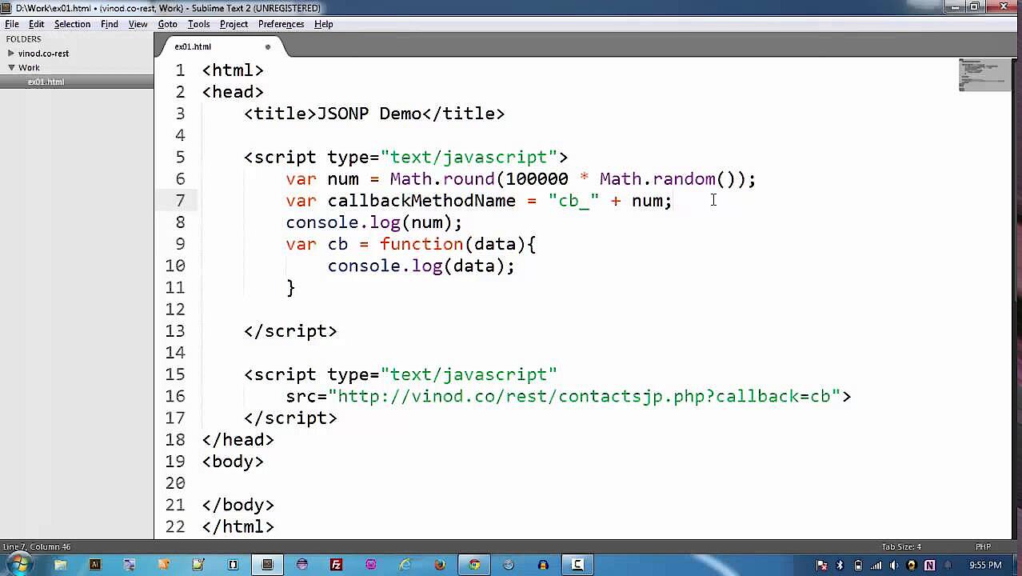The width and height of the screenshot is (1022, 576).
Task: Launch Firefox from the taskbar
Action: coord(440,565)
